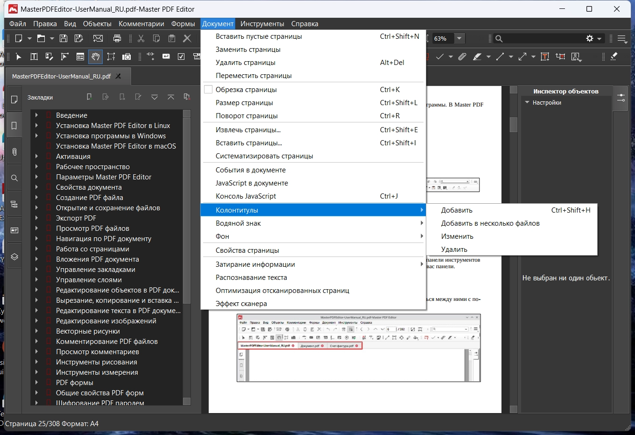Screen dimensions: 635x435
Task: Click the Send by email envelope icon
Action: (98, 38)
